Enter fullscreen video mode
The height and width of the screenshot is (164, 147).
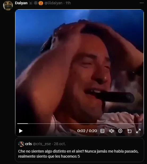coord(138,131)
